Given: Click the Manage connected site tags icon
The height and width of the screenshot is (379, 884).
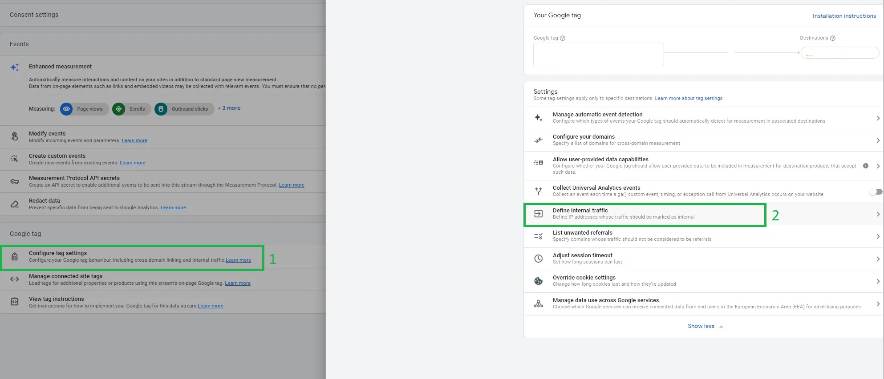Looking at the screenshot, I should (15, 279).
